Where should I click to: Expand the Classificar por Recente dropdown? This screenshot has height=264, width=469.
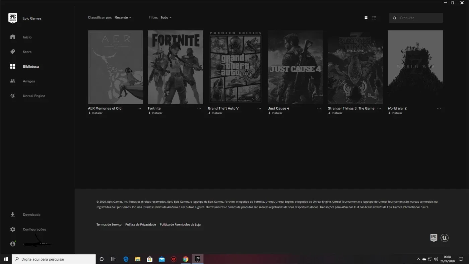click(x=123, y=17)
